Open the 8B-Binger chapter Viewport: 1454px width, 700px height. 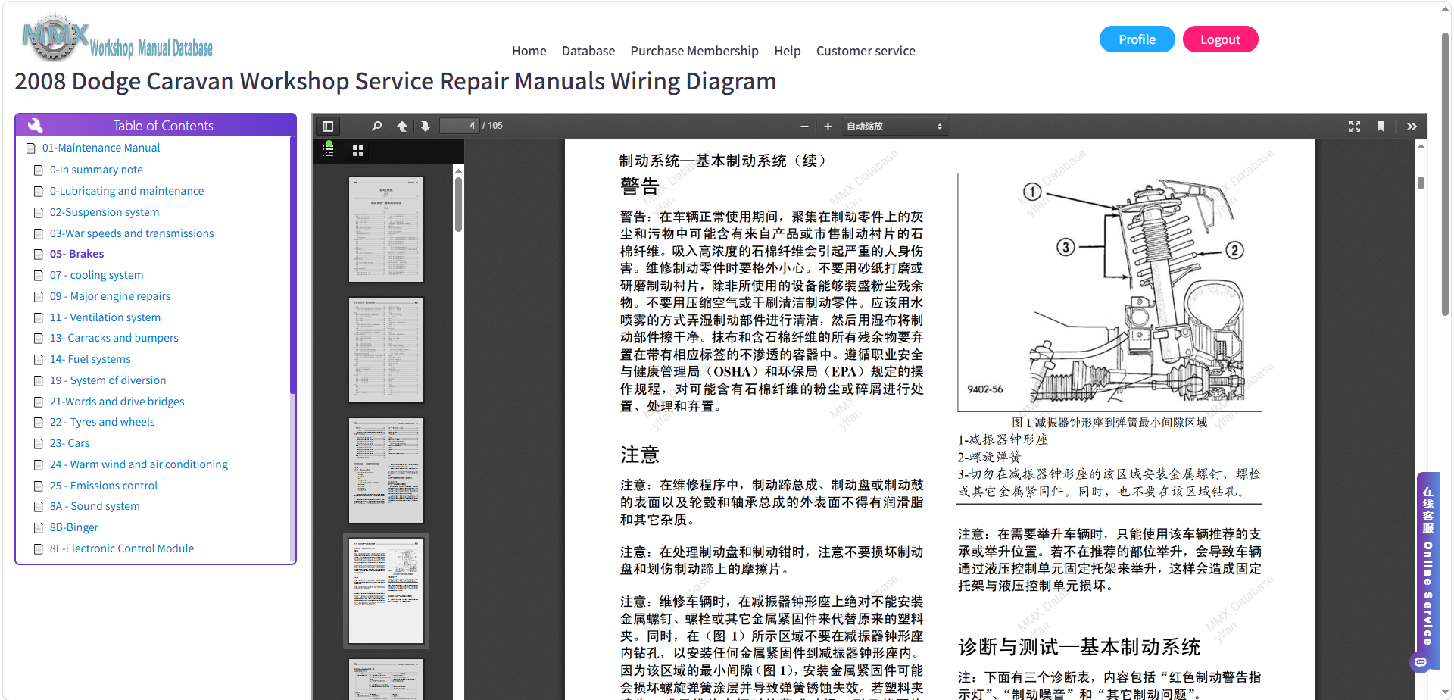click(74, 527)
